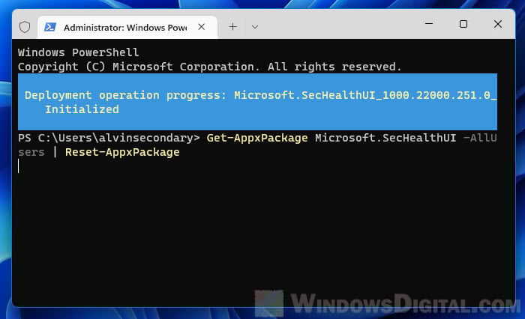Select the Administrator: Windows PowerShell tab
Screen dimensions: 525x319
[127, 27]
